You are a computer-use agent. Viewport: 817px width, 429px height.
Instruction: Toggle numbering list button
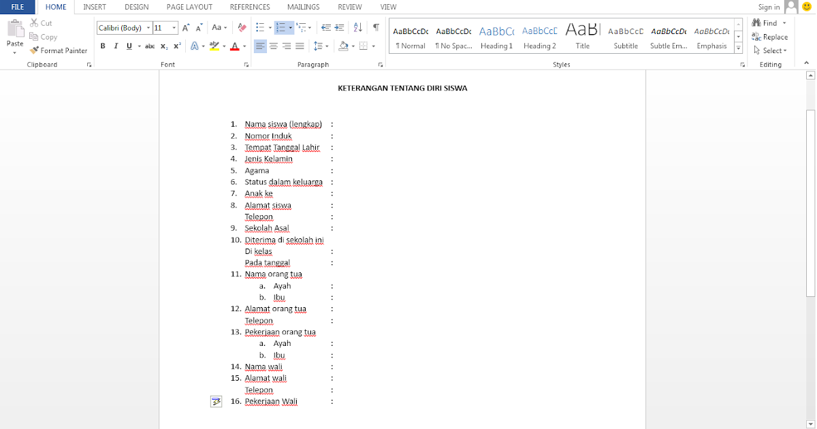click(281, 28)
